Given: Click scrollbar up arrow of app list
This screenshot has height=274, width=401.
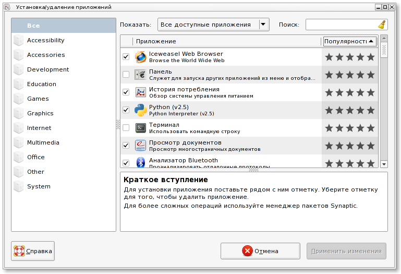Looking at the screenshot, I should point(384,38).
